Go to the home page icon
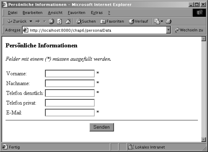 coord(68,21)
